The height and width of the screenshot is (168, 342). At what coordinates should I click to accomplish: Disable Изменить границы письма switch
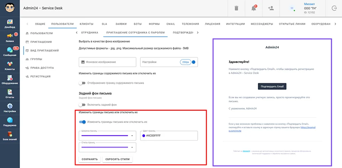coord(82,122)
